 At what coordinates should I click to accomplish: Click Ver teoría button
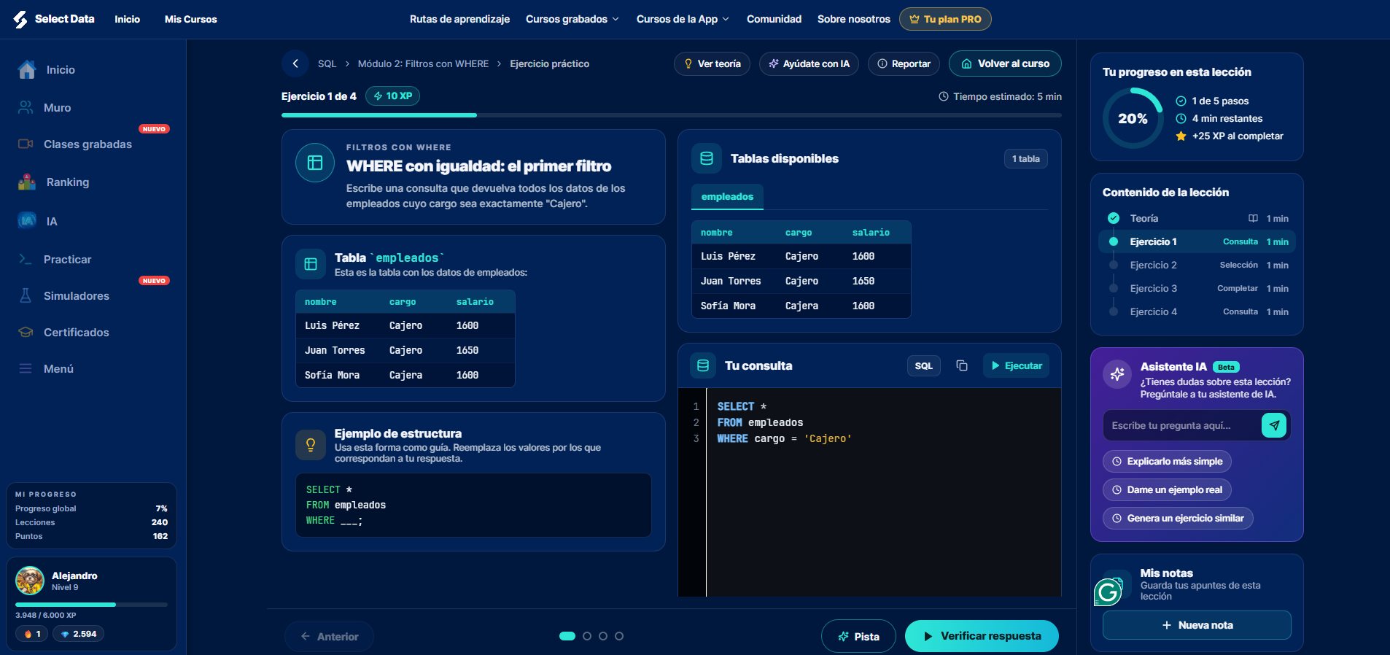(712, 63)
